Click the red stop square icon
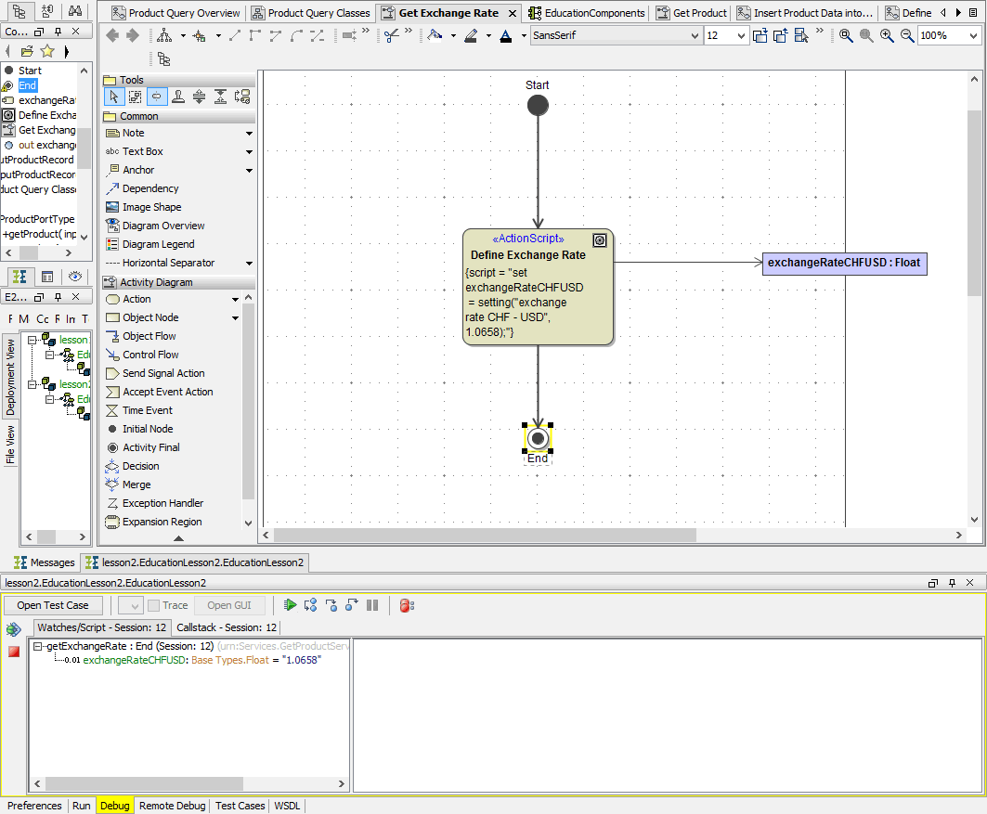The image size is (987, 814). [x=14, y=652]
